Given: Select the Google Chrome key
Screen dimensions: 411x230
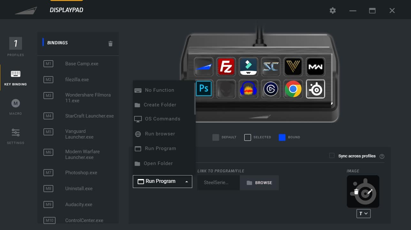Looking at the screenshot, I should tap(293, 89).
